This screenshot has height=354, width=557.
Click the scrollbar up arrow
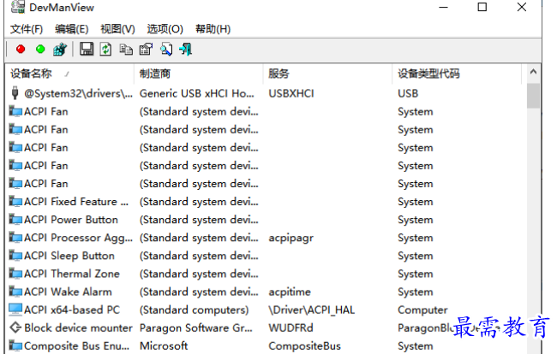(x=533, y=72)
